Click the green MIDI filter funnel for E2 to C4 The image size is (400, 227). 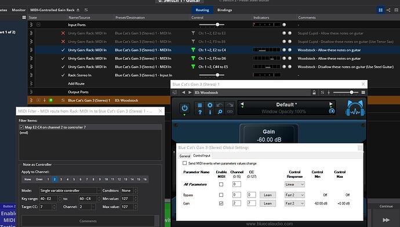[193, 50]
